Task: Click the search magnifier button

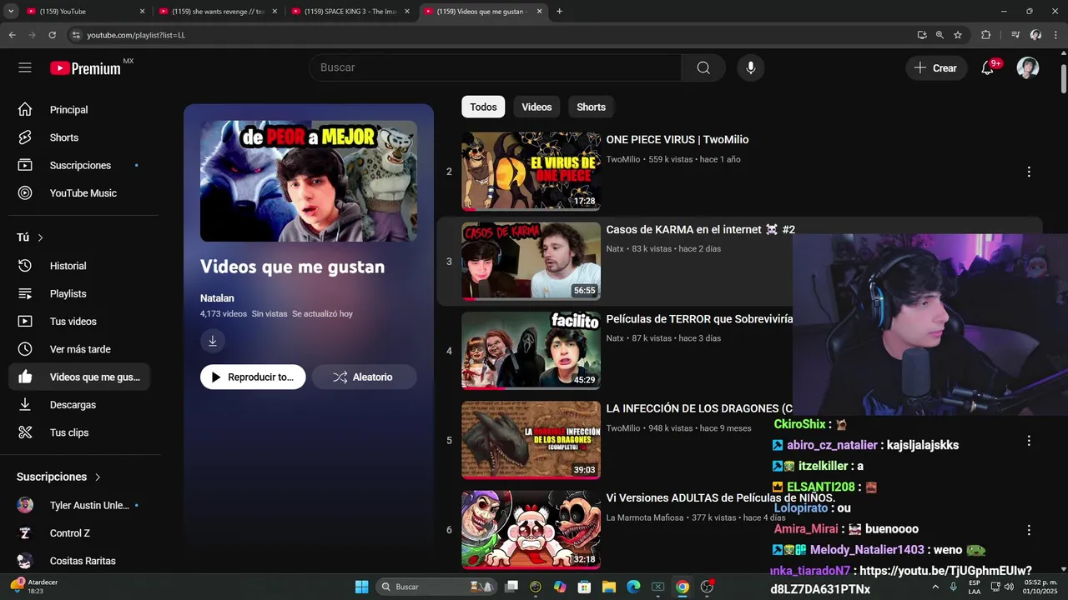Action: point(703,67)
